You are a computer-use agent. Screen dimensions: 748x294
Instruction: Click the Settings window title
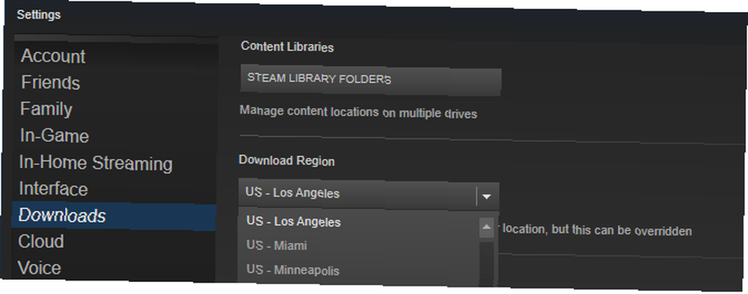click(x=39, y=15)
